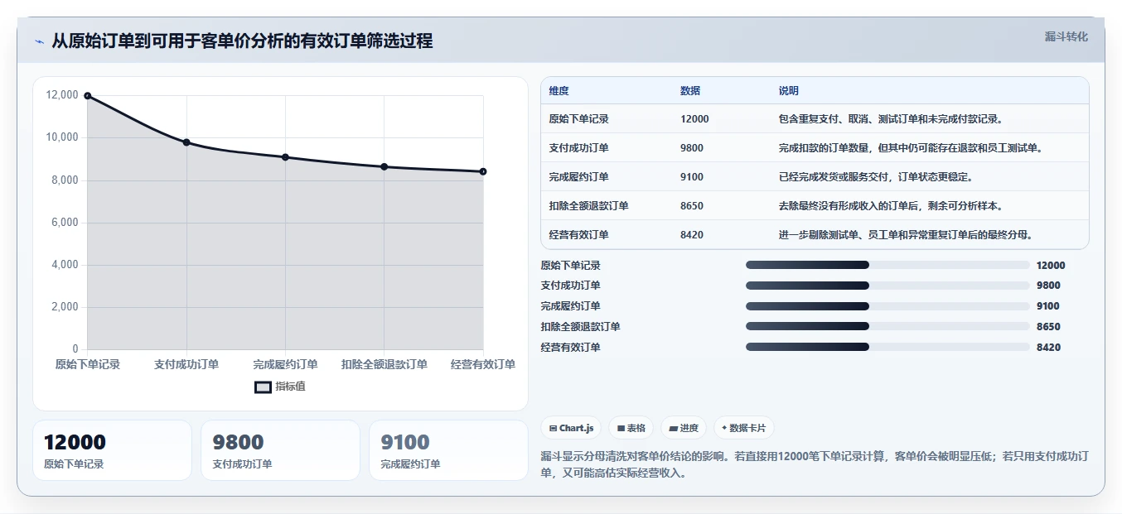Viewport: 1122px width, 514px height.
Task: Click the 数据卡片 chip
Action: coord(743,428)
